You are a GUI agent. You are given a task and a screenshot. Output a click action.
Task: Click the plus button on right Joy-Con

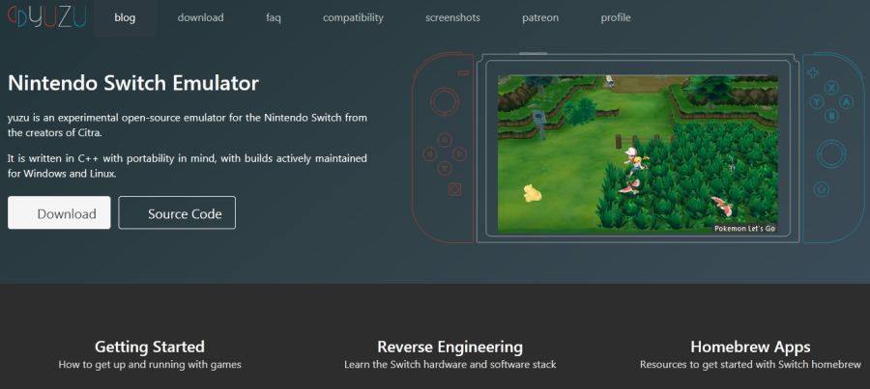[x=813, y=71]
